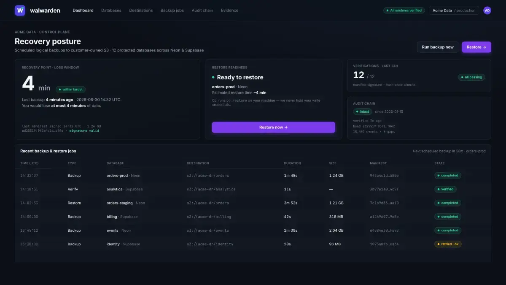
Task: Click the purple Restore now button
Action: click(x=273, y=127)
